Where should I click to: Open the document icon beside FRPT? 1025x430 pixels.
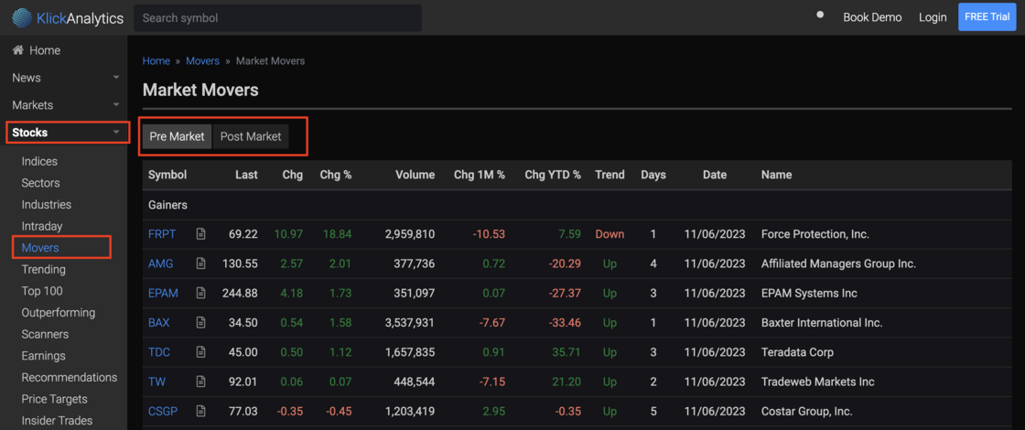coord(200,234)
